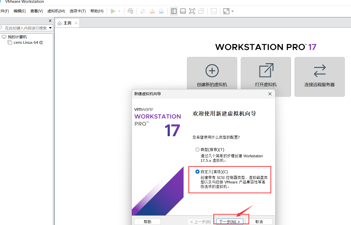Select the 典型(推荐)(T) radio button
The width and height of the screenshot is (351, 225).
click(197, 149)
